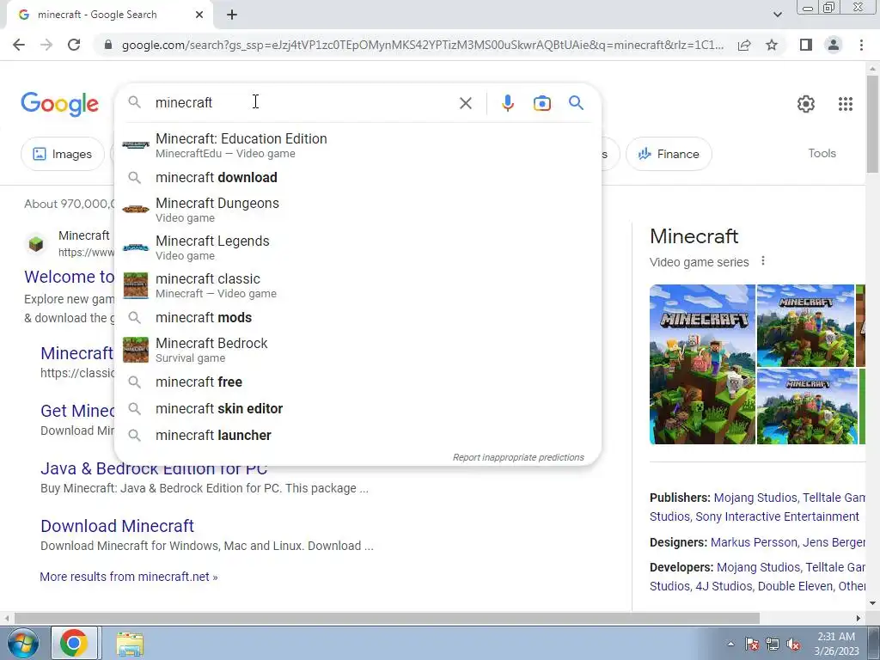Click the address bar URL

(422, 45)
